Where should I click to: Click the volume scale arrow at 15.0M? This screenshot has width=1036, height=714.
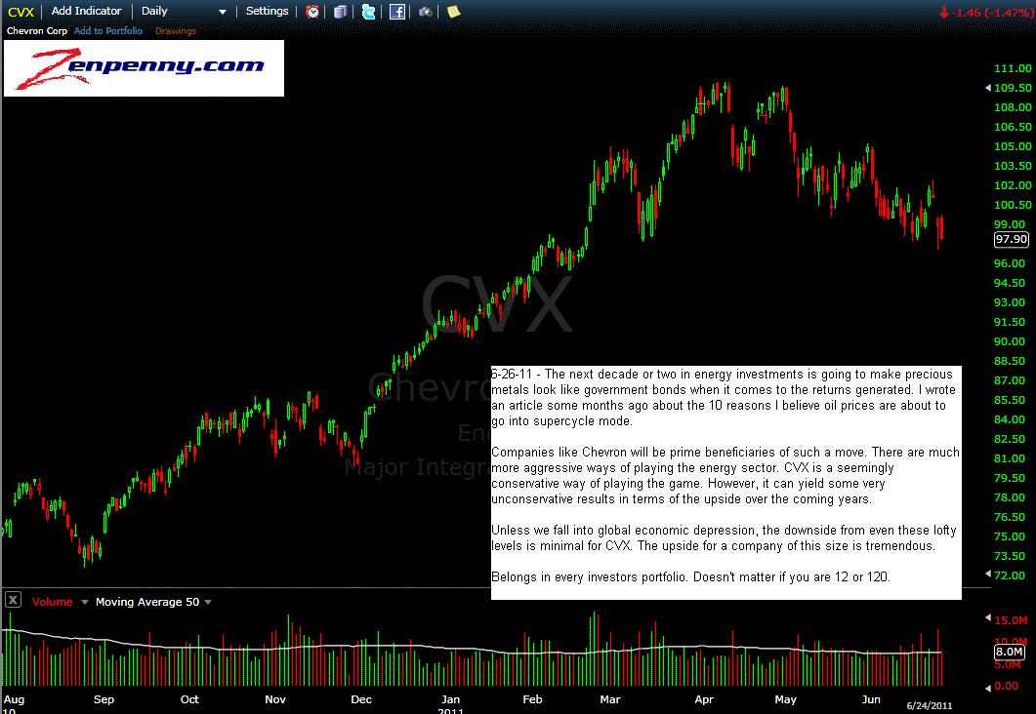tap(988, 617)
